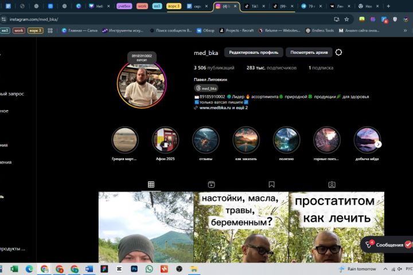
Task: Open the VK Обзор bookmark
Action: 205,30
